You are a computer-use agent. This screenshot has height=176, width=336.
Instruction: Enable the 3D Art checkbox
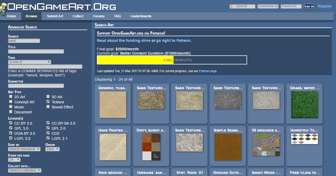pyautogui.click(x=48, y=97)
